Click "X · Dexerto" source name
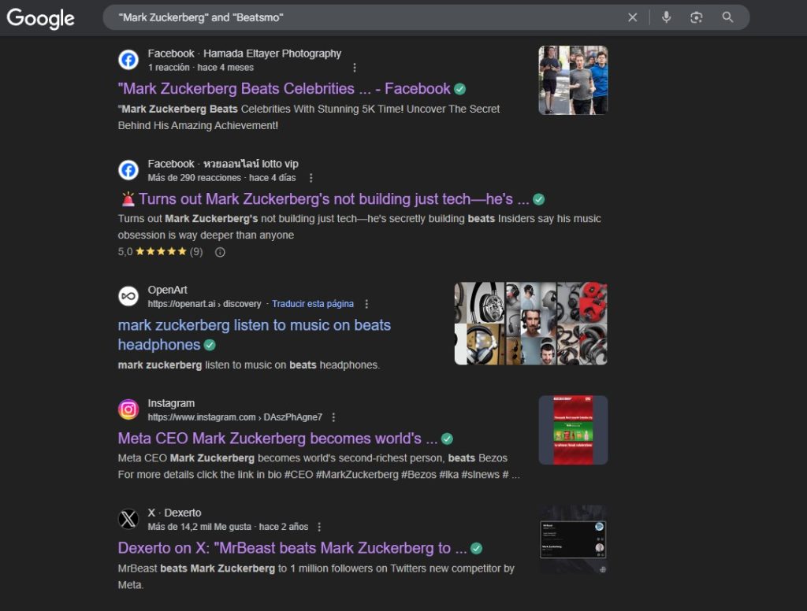807x611 pixels. pyautogui.click(x=174, y=513)
